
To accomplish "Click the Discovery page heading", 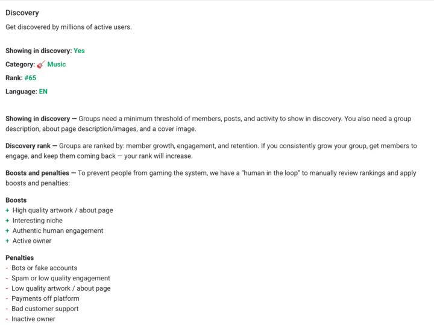I will click(x=22, y=13).
